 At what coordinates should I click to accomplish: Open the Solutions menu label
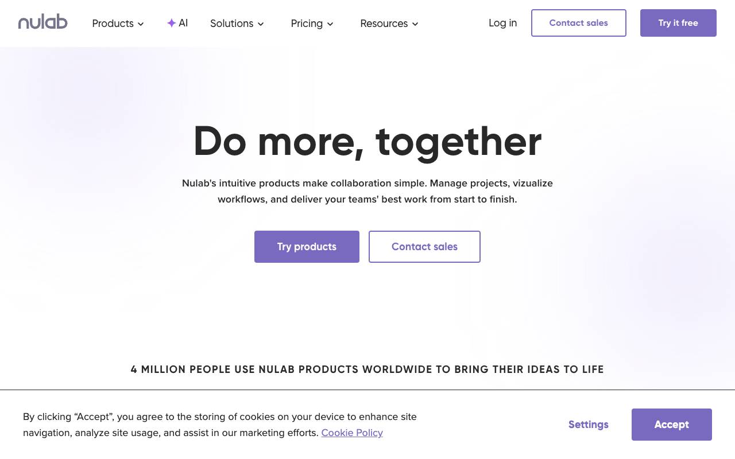coord(231,24)
